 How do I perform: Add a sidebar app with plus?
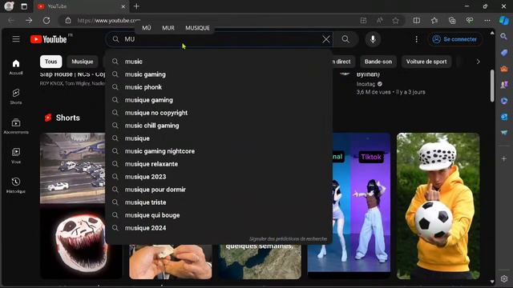click(x=504, y=158)
